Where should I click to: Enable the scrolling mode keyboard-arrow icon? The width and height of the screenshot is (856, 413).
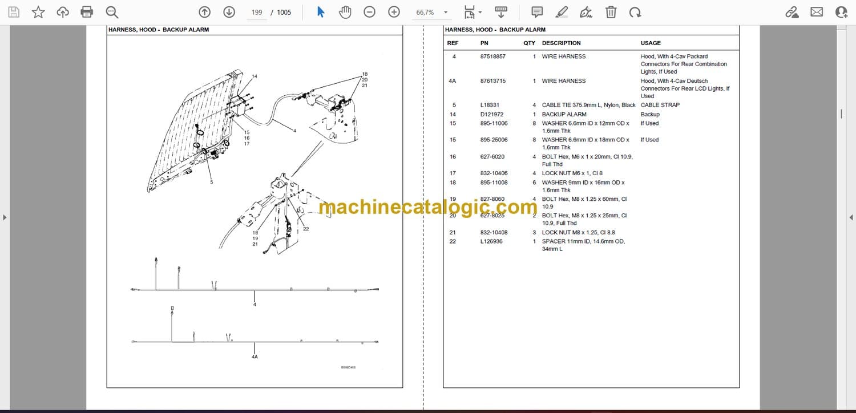[501, 12]
